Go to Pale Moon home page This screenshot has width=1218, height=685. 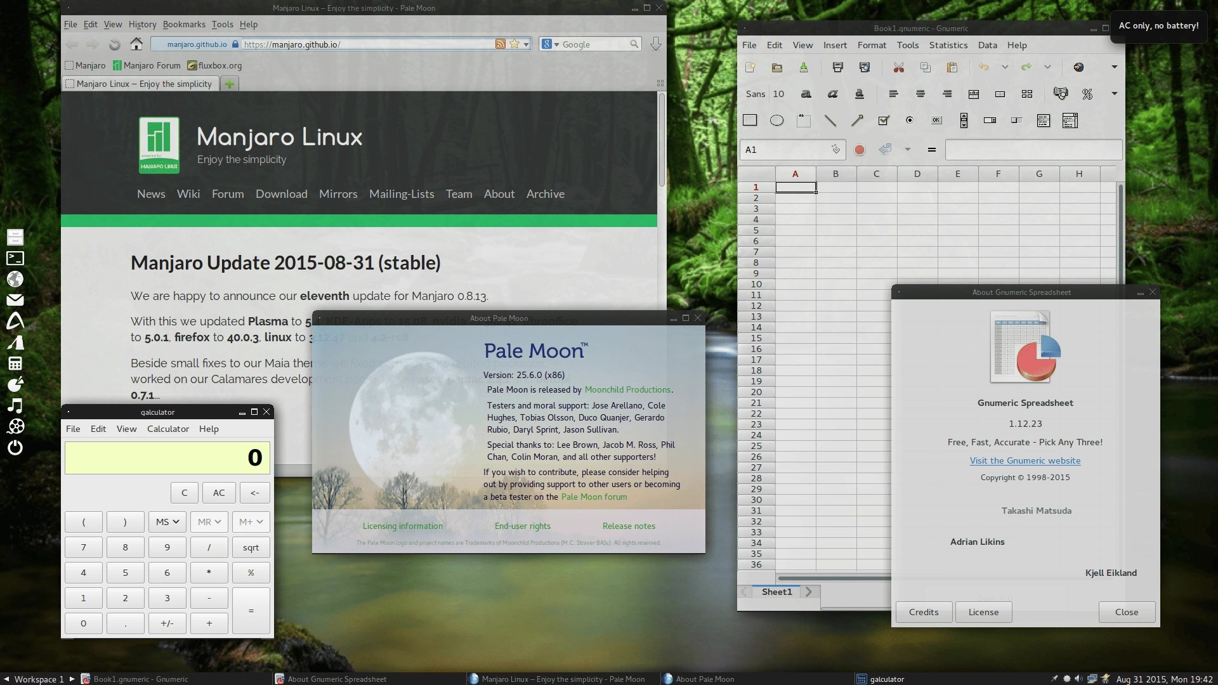[136, 44]
